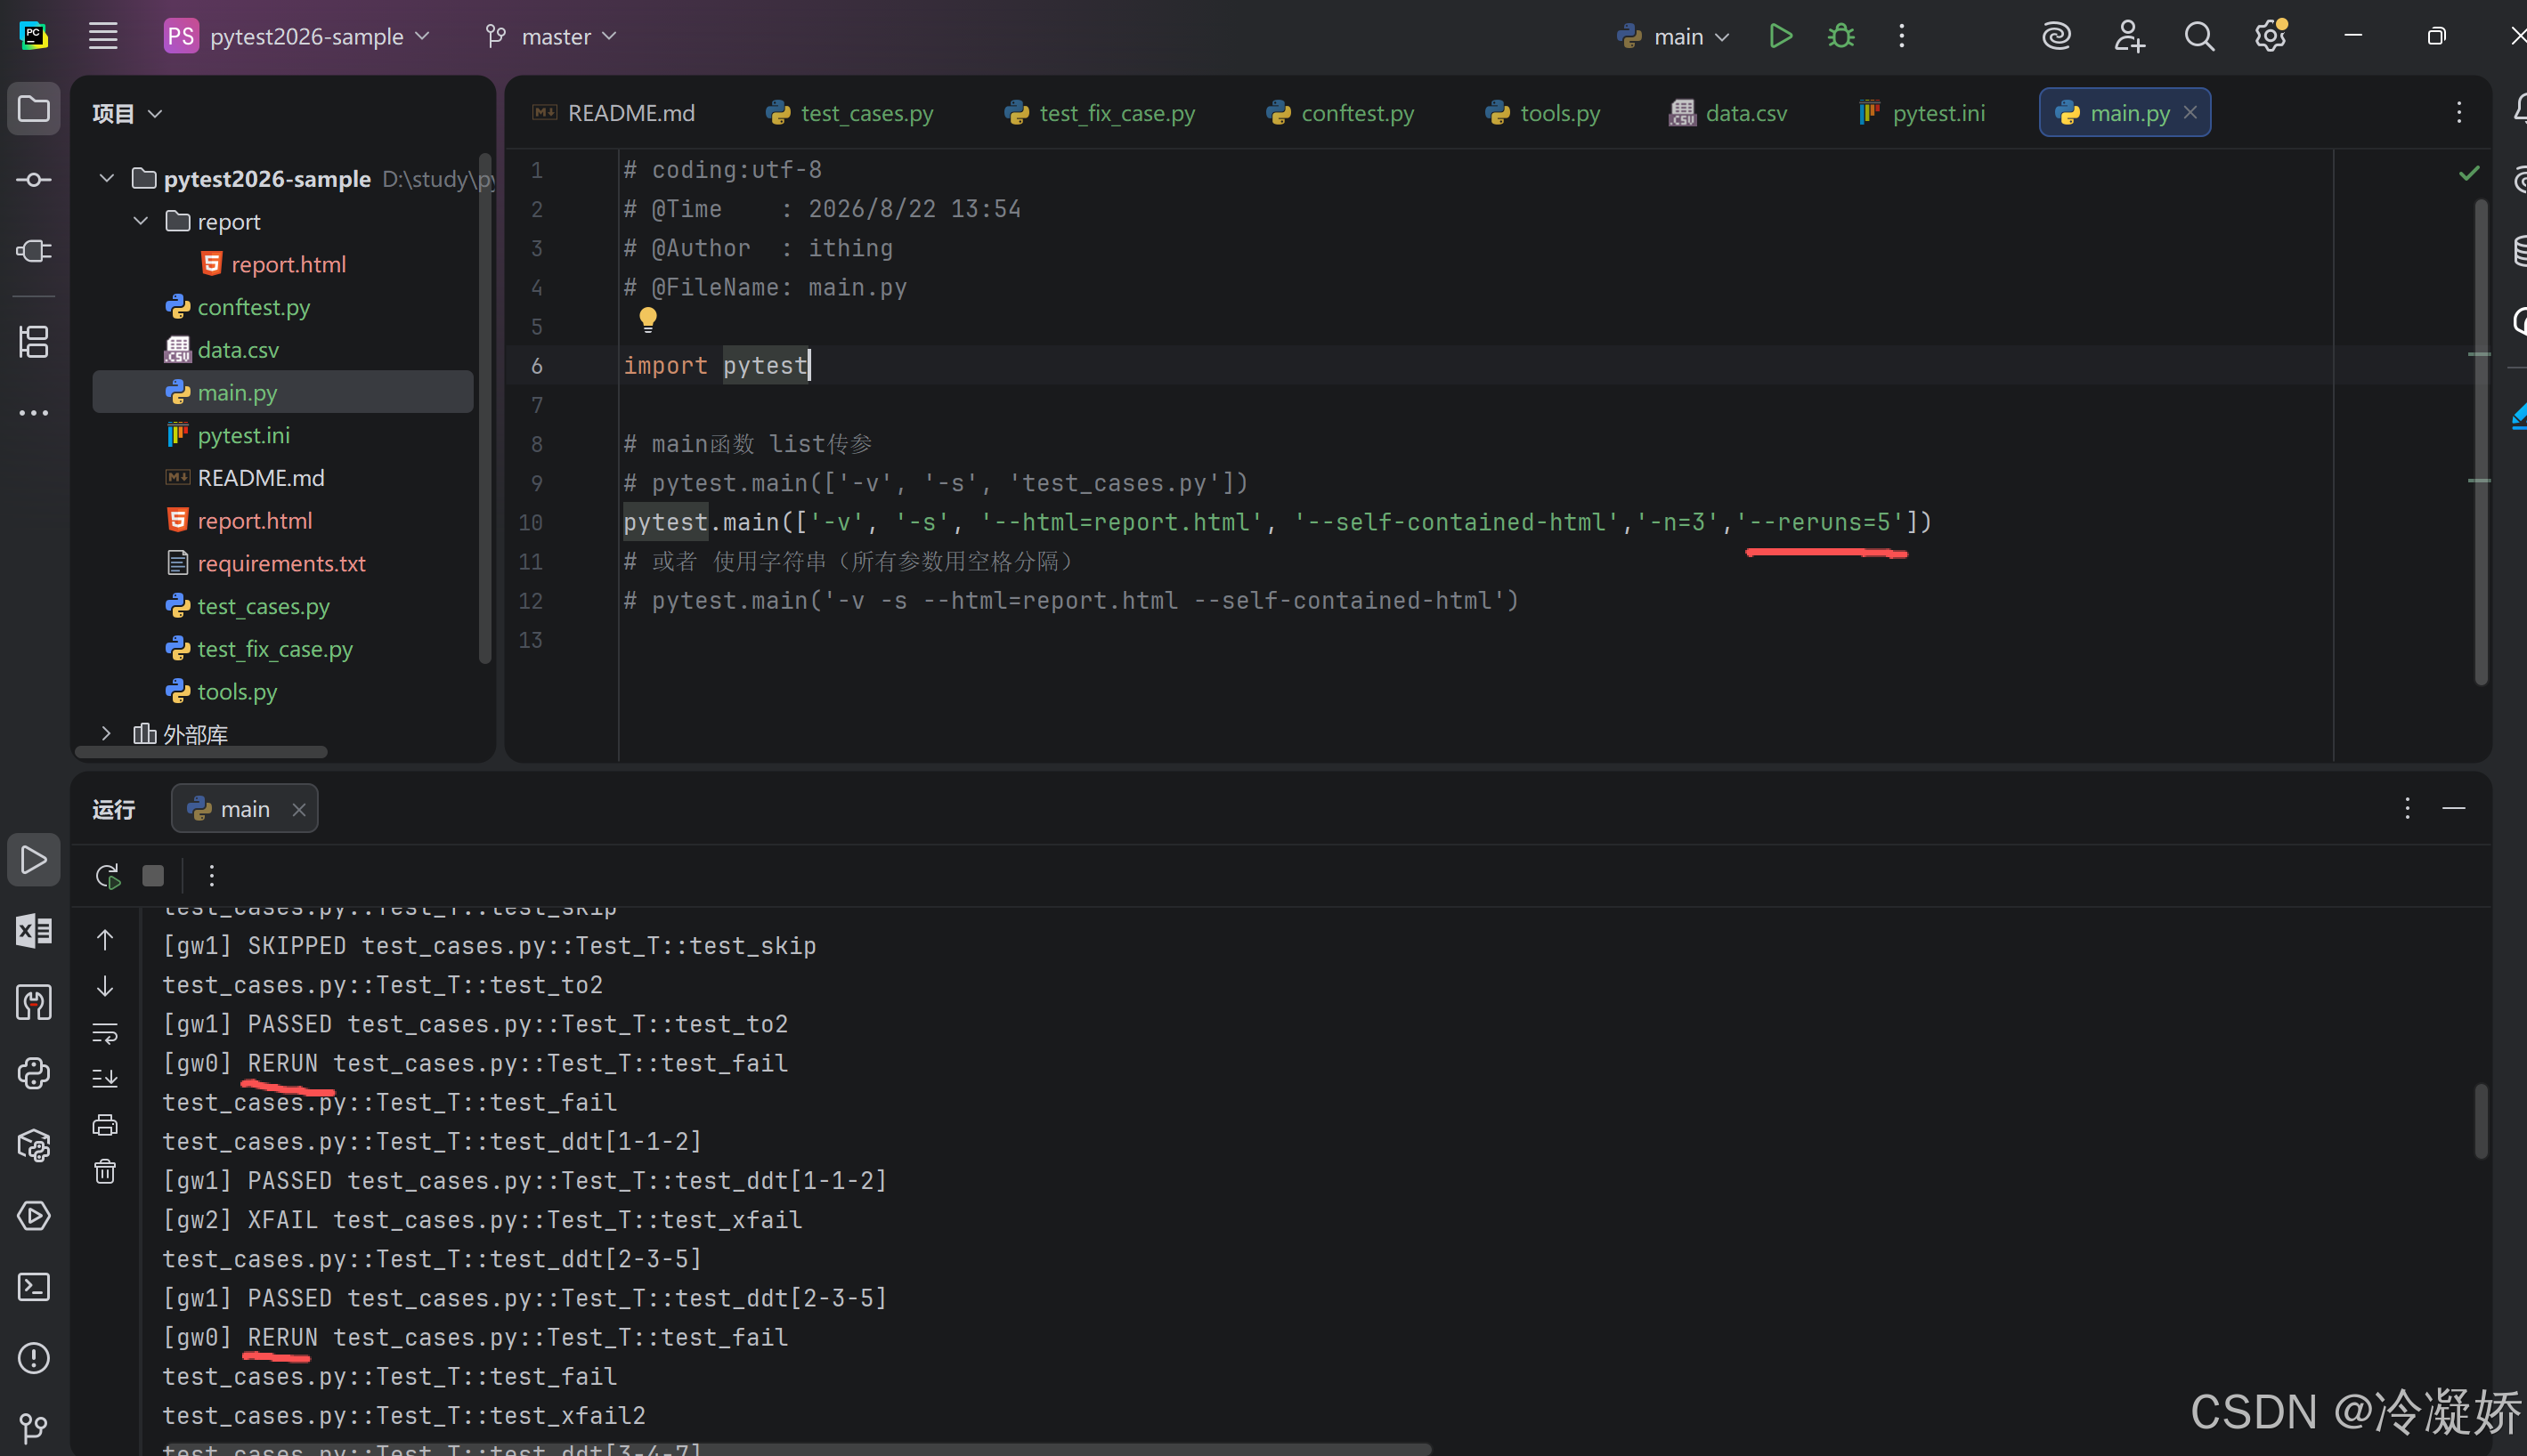
Task: Open the main hamburger menu
Action: pos(103,36)
